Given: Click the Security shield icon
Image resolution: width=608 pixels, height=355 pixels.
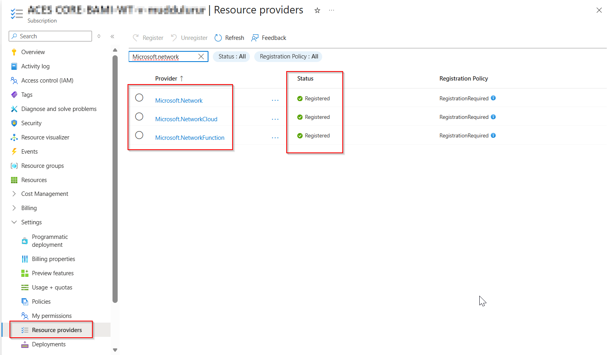Looking at the screenshot, I should tap(14, 123).
